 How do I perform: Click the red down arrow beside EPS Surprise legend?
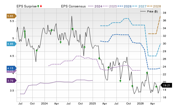click(41, 6)
